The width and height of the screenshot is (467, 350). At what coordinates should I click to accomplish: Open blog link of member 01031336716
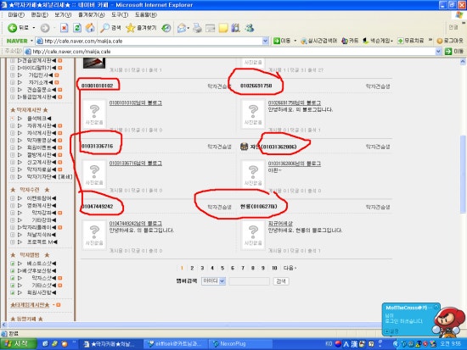pyautogui.click(x=136, y=164)
